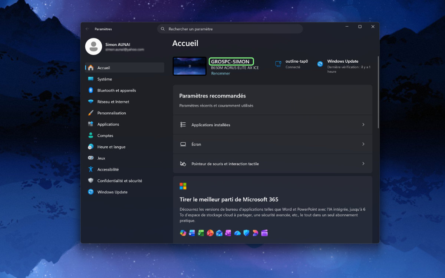The height and width of the screenshot is (278, 445).
Task: Click the GROSPC-SIMON computer name
Action: tap(230, 62)
